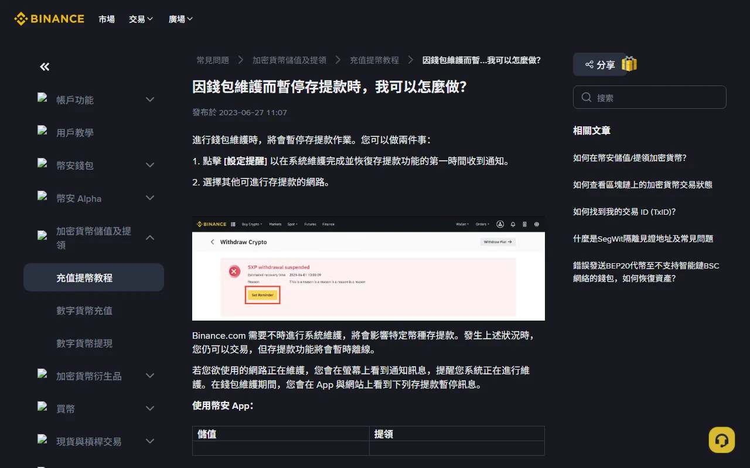The image size is (750, 468).
Task: Click the 現貨與槓桿交易 sidebar icon
Action: click(x=42, y=439)
